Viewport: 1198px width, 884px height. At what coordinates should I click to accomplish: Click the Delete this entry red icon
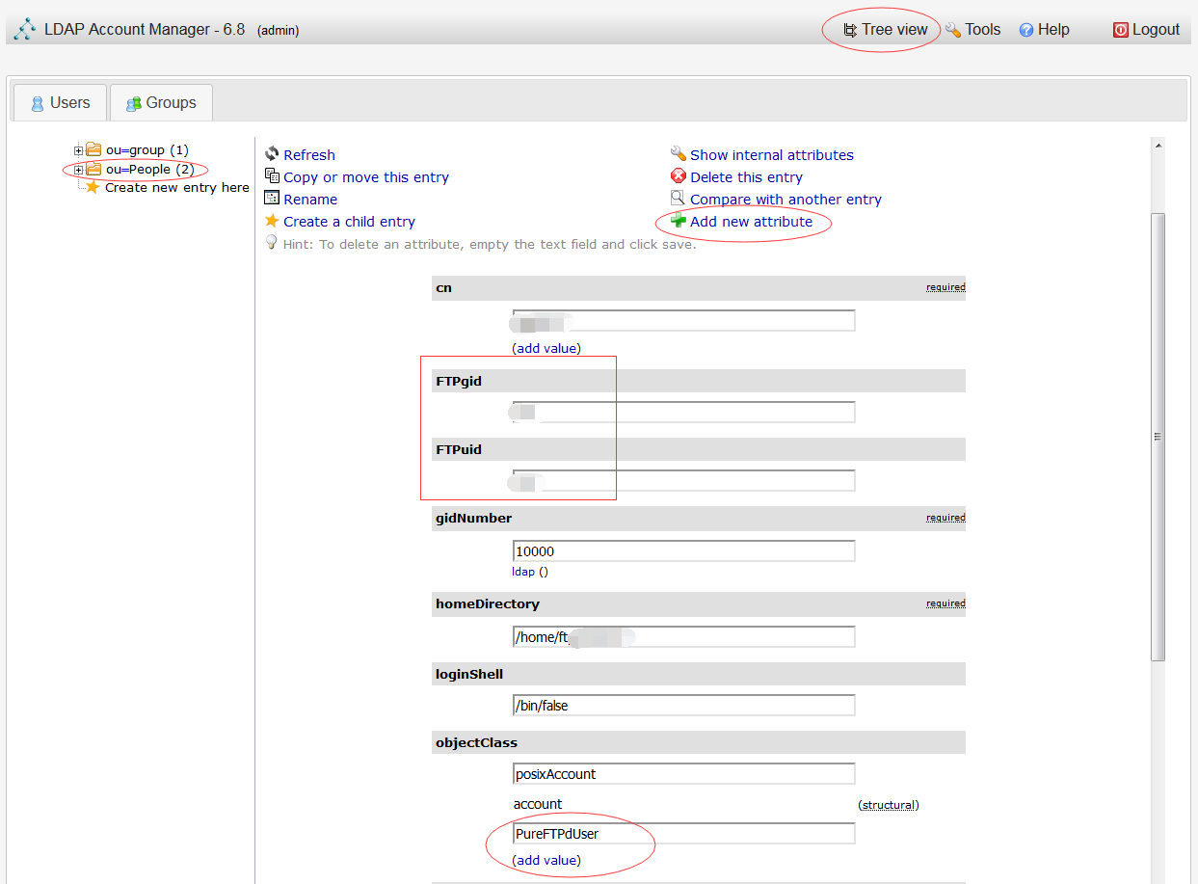click(679, 176)
